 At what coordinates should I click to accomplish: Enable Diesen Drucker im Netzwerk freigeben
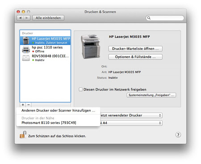(80, 89)
